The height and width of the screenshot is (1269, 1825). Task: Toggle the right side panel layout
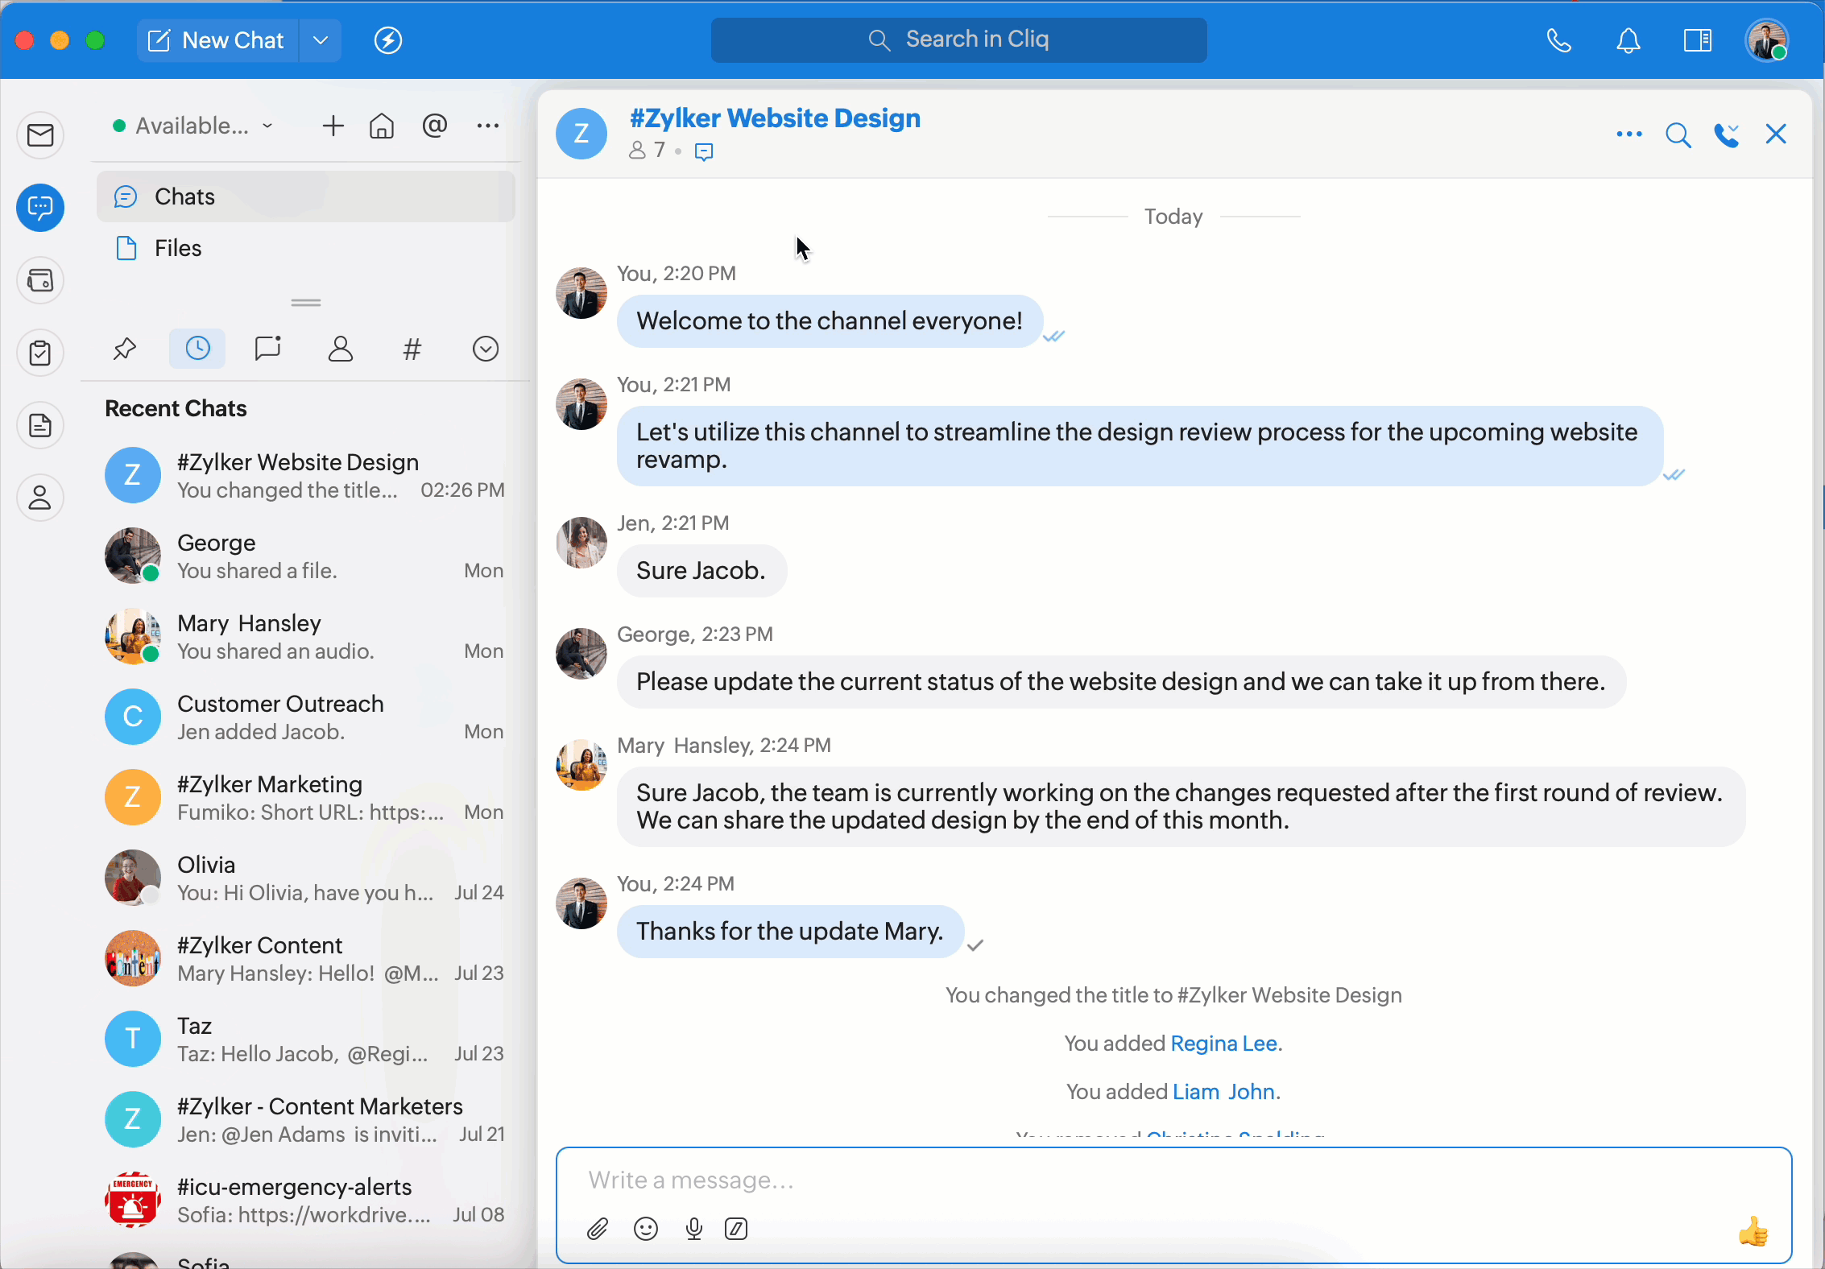(x=1697, y=40)
